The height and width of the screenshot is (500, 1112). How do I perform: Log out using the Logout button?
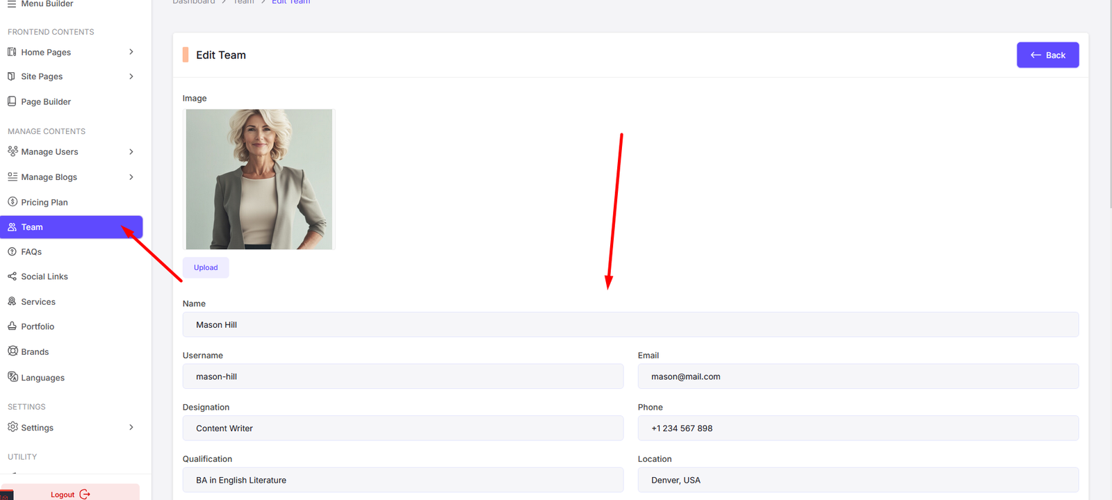pyautogui.click(x=69, y=494)
